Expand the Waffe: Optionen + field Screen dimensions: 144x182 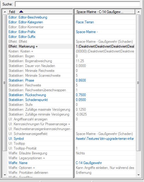[x=40, y=168]
